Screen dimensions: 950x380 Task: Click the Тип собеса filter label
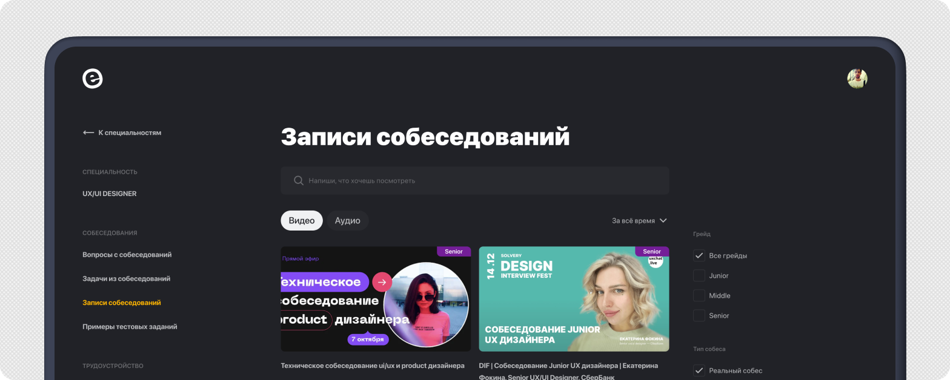709,349
